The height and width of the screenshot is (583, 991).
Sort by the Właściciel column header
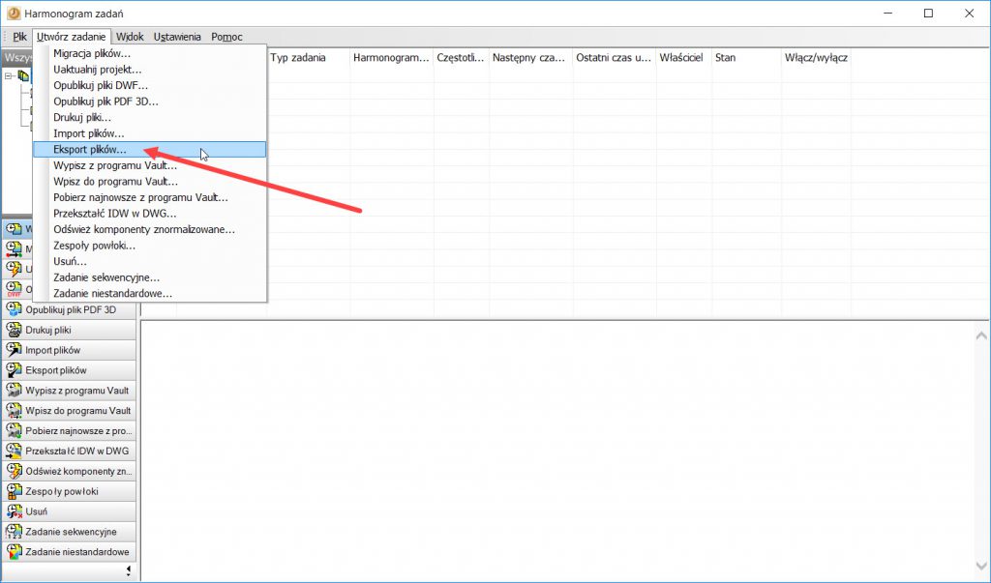(679, 58)
